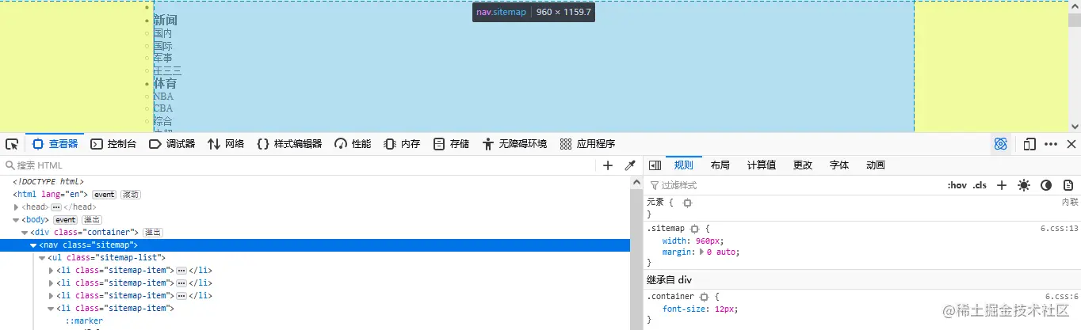Open the 更改 changes tab
This screenshot has width=1081, height=330.
coord(803,165)
